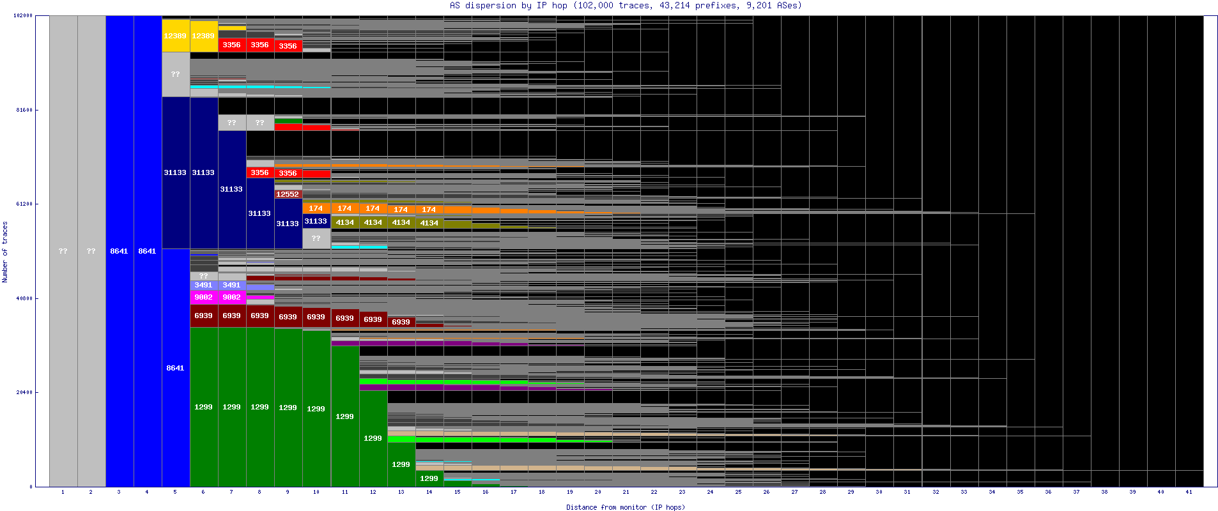Screen dimensions: 1218x511
Task: Click the 40800 y-axis tick value
Action: coord(24,298)
